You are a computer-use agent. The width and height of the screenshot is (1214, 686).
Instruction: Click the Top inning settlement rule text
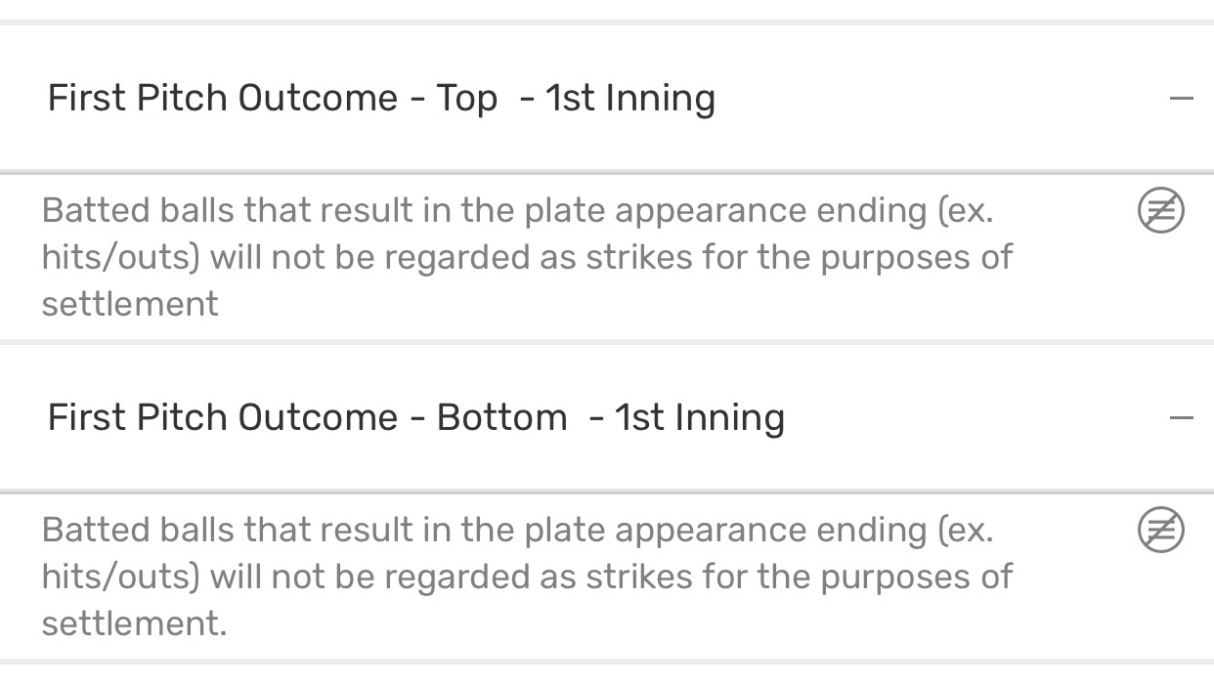click(526, 257)
